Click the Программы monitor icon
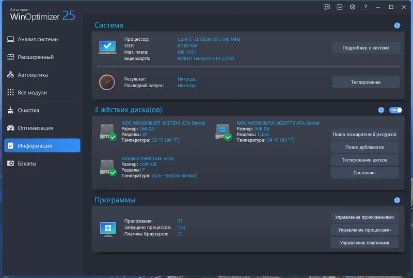Image resolution: width=413 pixels, height=278 pixels. click(108, 229)
